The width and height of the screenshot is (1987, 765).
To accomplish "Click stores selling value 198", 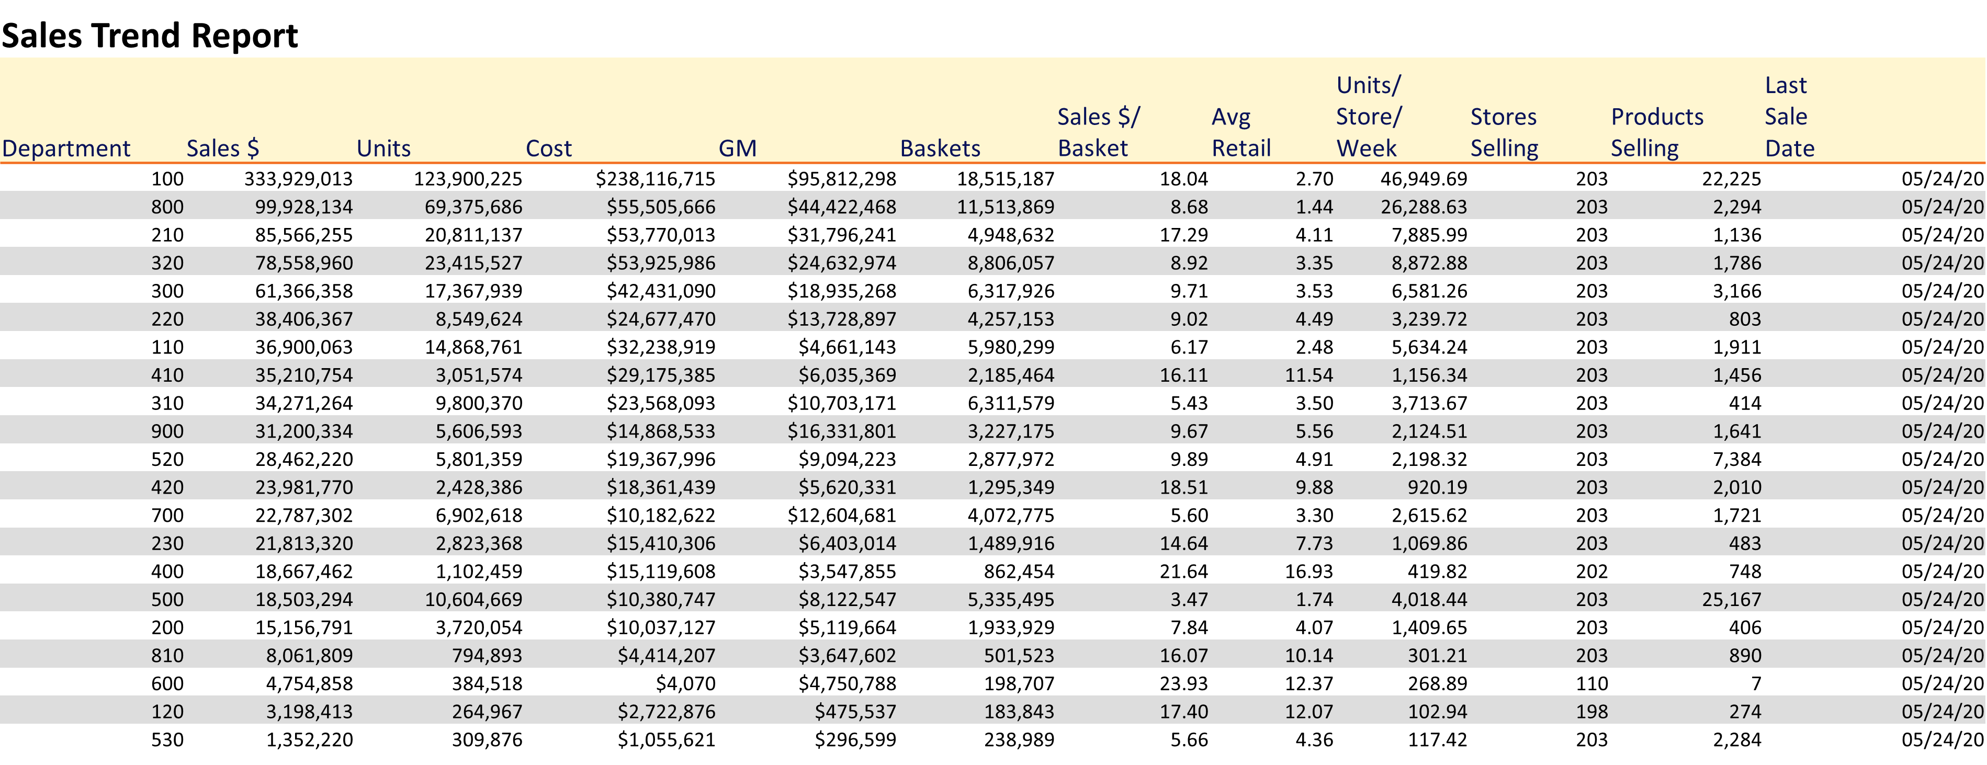I will pos(1592,712).
